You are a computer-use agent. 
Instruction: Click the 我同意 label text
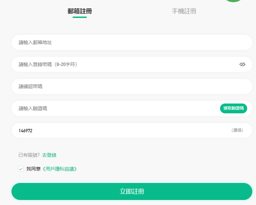click(x=33, y=169)
